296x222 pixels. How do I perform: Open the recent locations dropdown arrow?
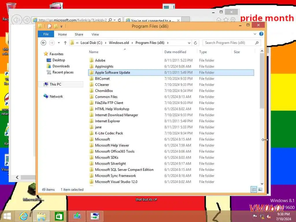click(x=59, y=43)
